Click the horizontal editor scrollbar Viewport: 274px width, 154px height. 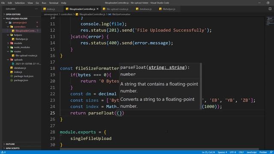click(x=159, y=149)
